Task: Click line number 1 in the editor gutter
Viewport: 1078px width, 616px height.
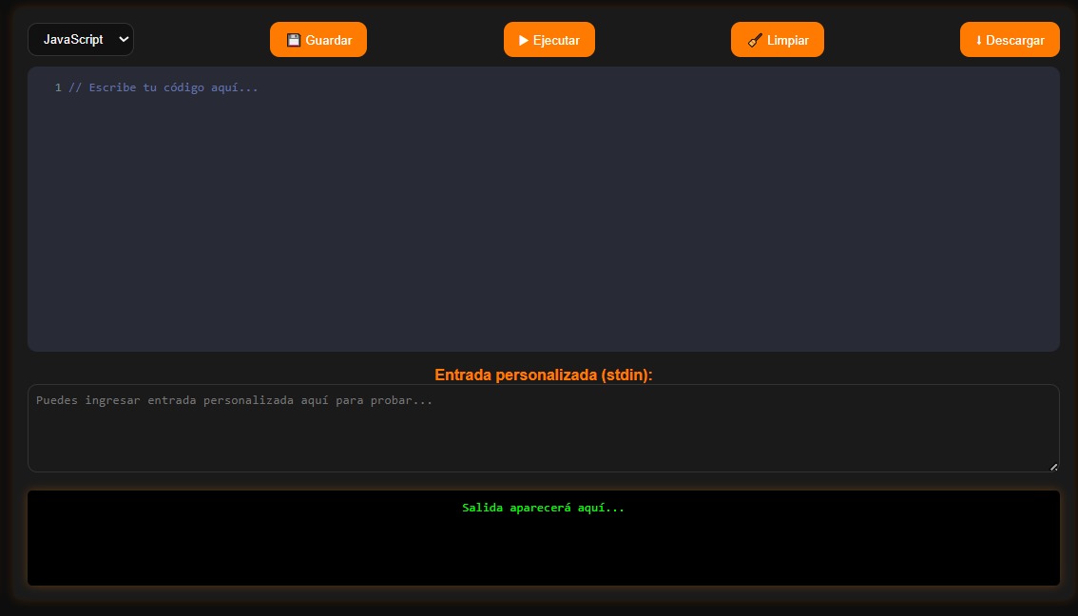Action: click(58, 87)
